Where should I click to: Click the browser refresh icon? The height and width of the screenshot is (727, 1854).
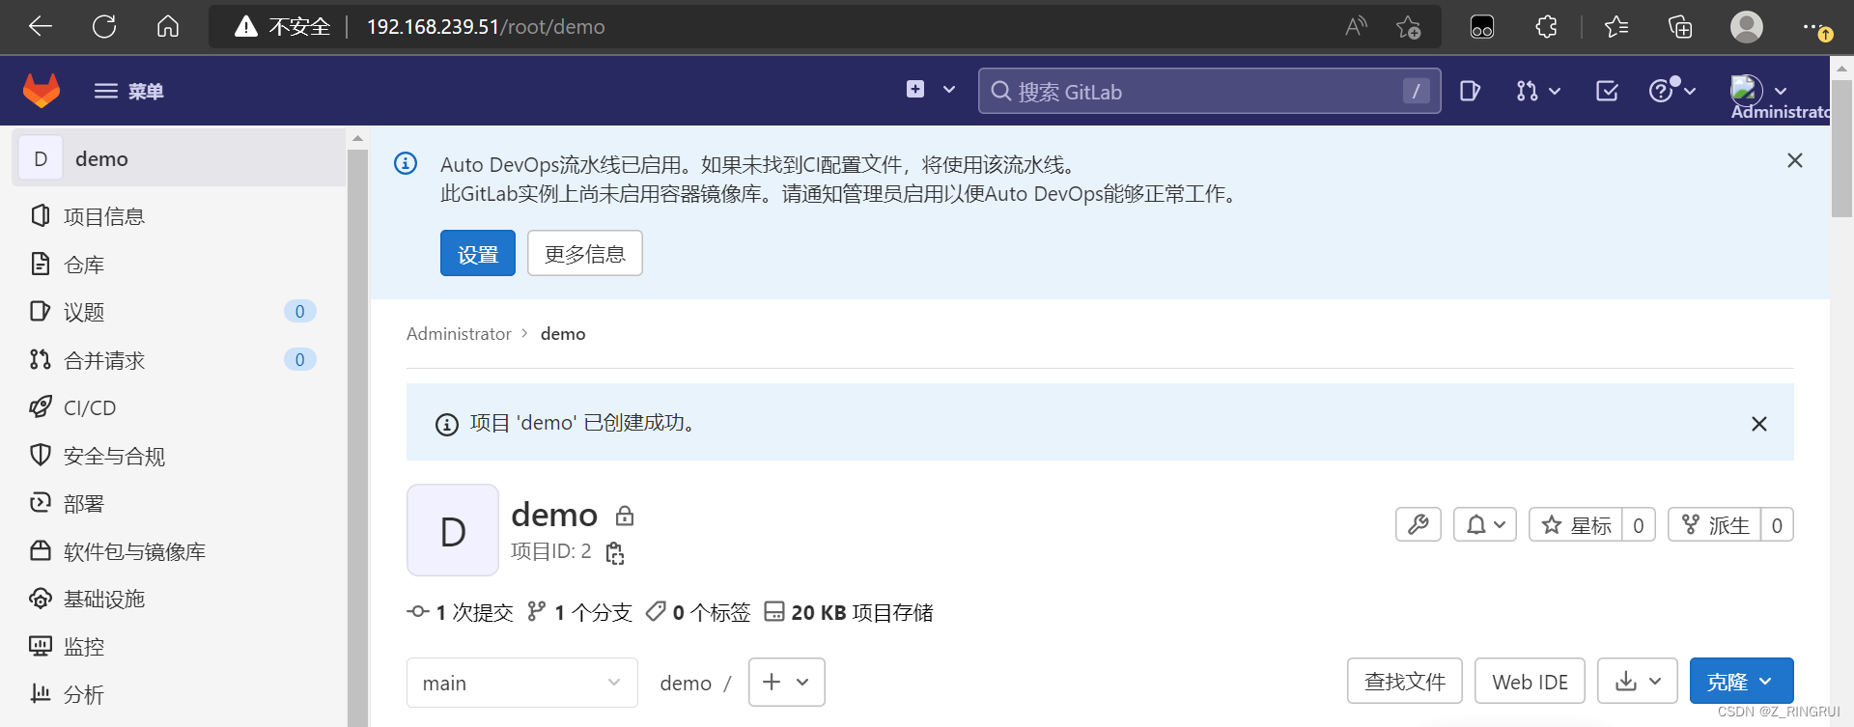[x=104, y=26]
